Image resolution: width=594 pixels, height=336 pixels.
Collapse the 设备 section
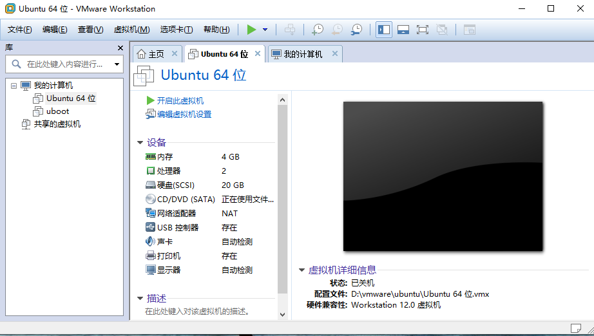point(140,143)
